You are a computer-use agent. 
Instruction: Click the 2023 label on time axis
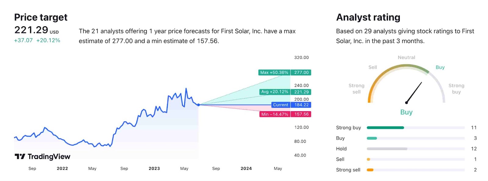pos(154,169)
